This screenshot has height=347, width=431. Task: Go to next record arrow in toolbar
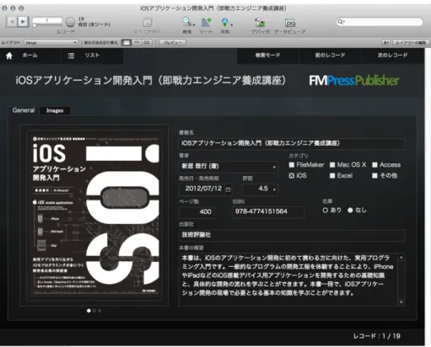pyautogui.click(x=24, y=21)
